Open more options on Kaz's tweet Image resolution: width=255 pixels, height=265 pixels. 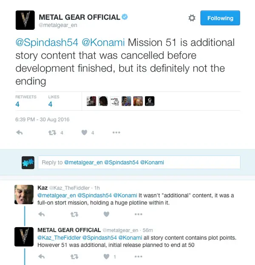tap(139, 214)
